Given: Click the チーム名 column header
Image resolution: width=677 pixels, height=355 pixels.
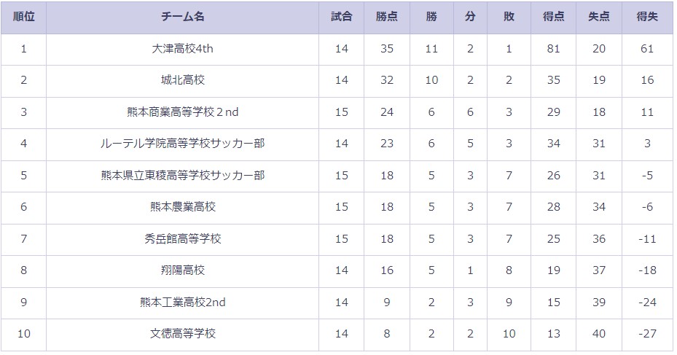Looking at the screenshot, I should 182,17.
